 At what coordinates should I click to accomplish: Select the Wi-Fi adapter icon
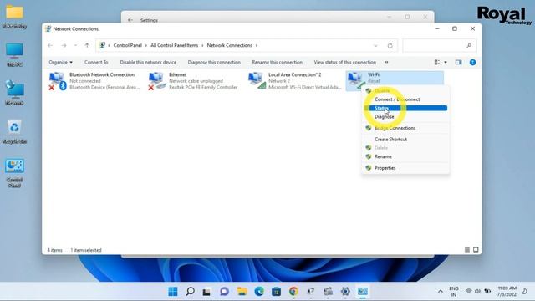tap(355, 80)
